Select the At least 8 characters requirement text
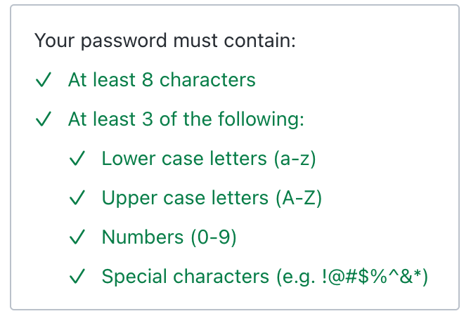 [162, 80]
